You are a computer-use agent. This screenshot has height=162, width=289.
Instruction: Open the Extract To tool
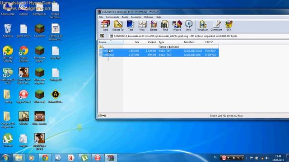[x=118, y=26]
